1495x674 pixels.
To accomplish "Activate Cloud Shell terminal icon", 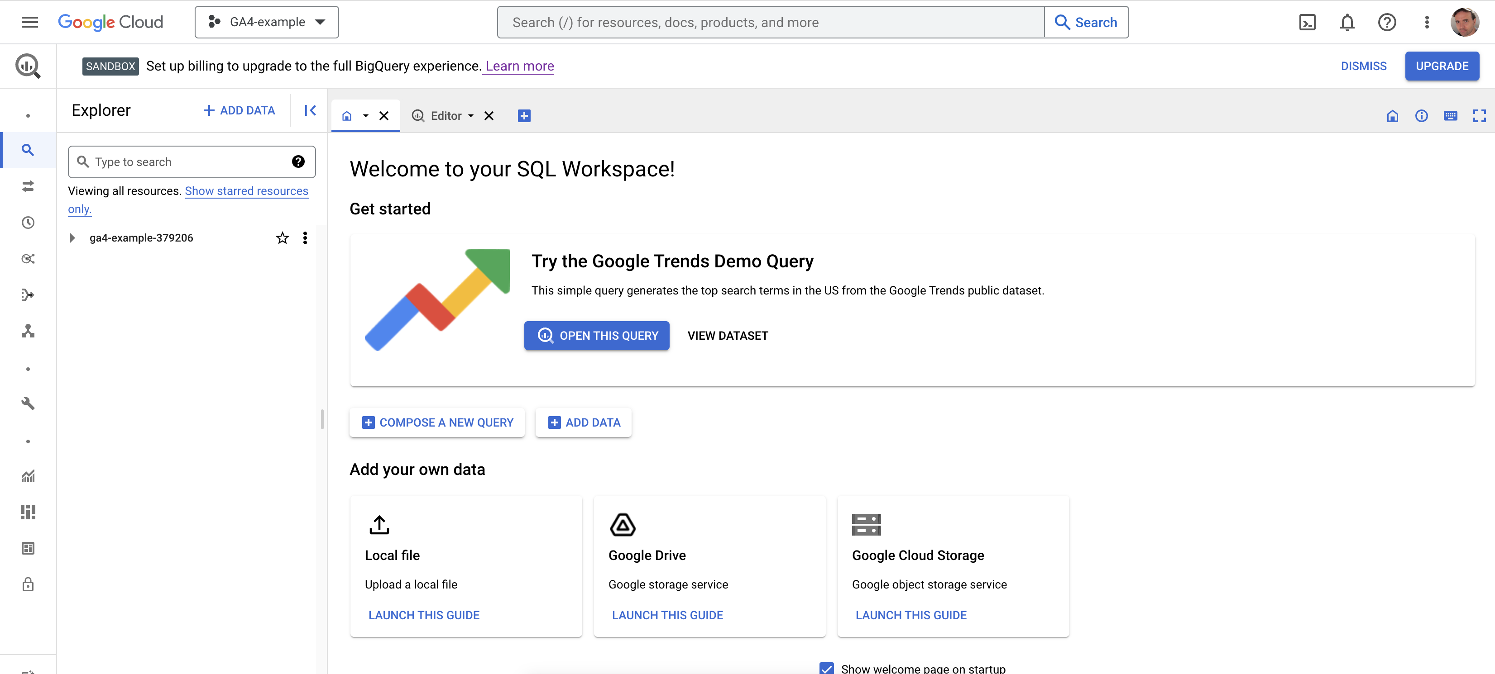I will (1307, 22).
